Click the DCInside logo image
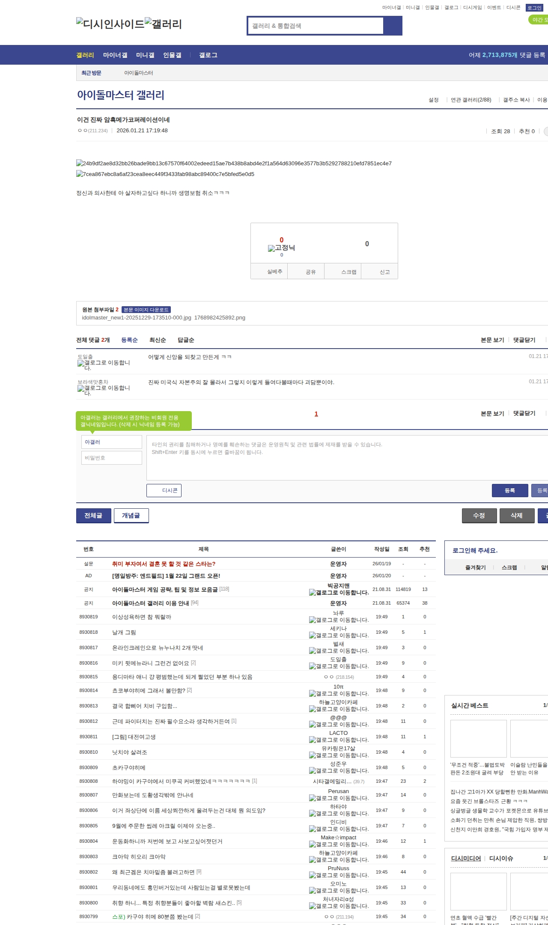The image size is (548, 925). (110, 24)
